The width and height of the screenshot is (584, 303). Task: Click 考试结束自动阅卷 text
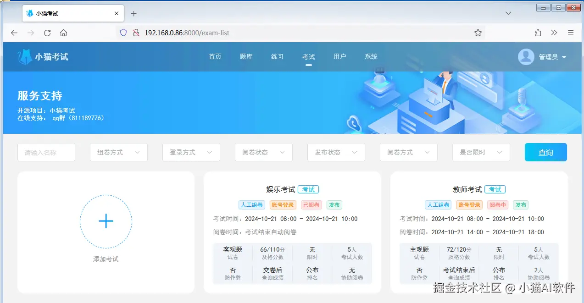coord(271,232)
